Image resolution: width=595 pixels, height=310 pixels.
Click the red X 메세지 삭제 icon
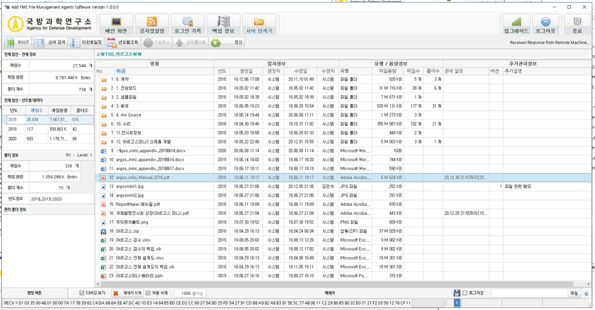click(x=116, y=294)
